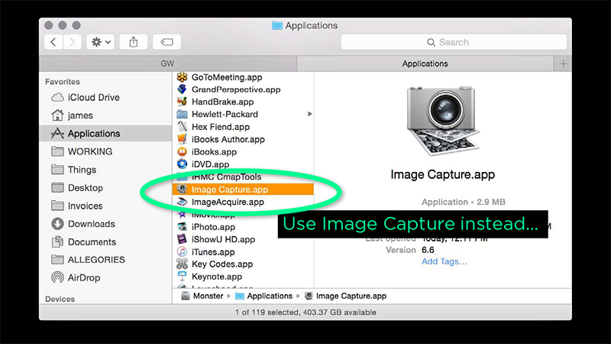Click the Key Codes.app icon

(x=182, y=264)
